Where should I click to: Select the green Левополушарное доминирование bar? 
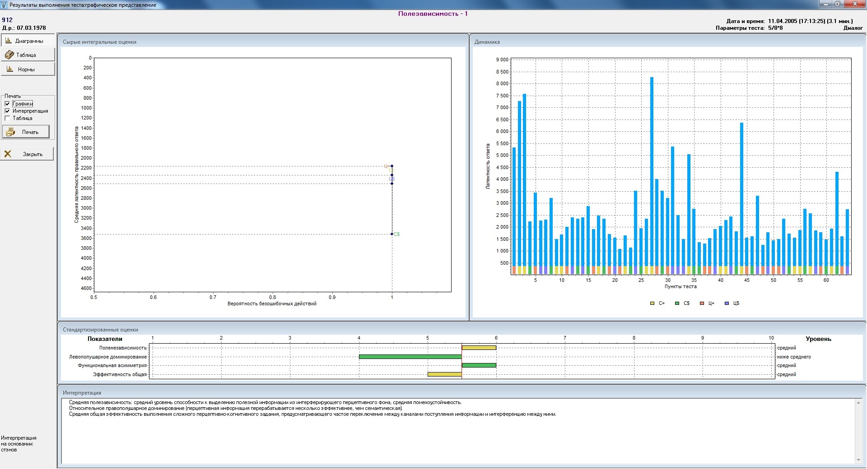410,357
